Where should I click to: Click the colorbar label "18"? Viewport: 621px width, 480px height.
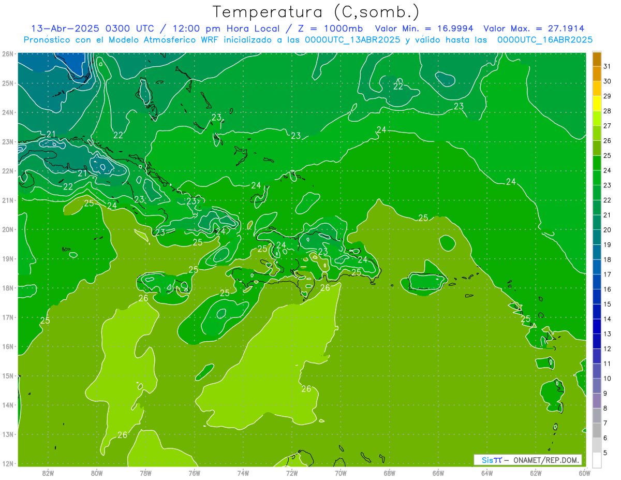pyautogui.click(x=607, y=259)
